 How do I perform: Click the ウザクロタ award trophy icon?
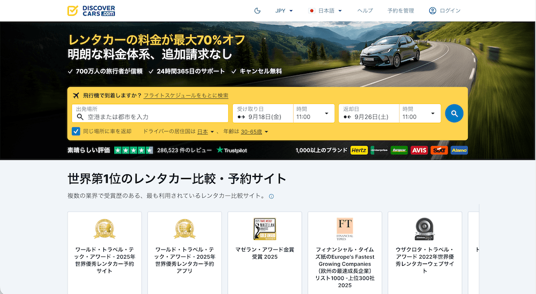(x=425, y=229)
